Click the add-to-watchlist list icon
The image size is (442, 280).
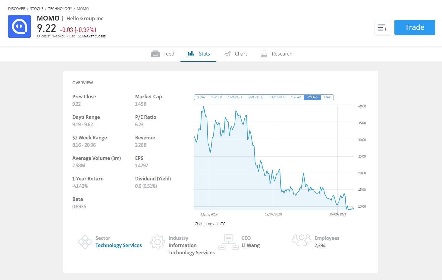382,28
